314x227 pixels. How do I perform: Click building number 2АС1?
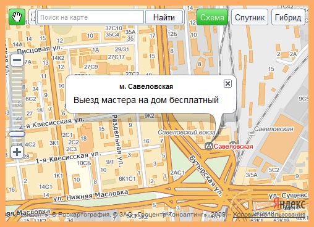(177, 173)
